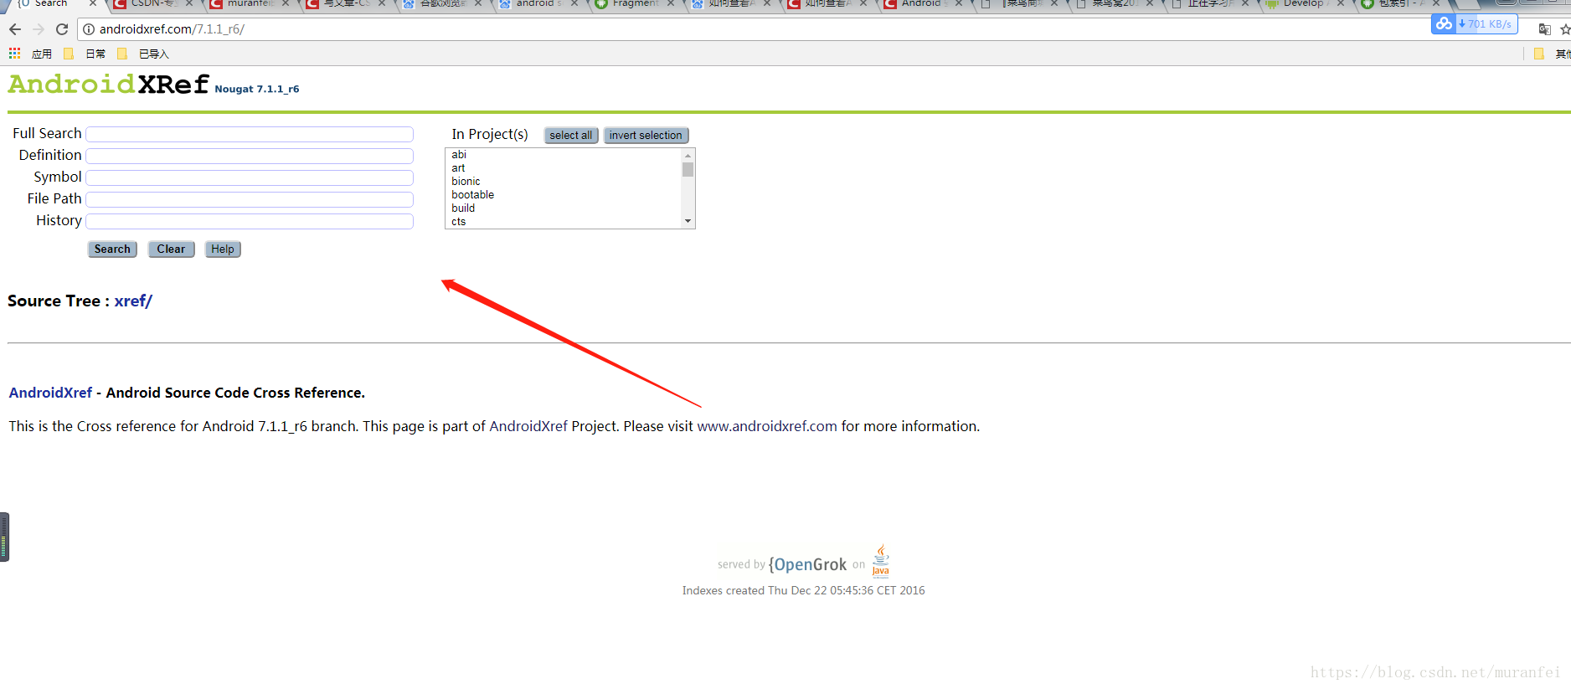Image resolution: width=1571 pixels, height=689 pixels.
Task: Click project list scroll up arrow
Action: pos(688,155)
